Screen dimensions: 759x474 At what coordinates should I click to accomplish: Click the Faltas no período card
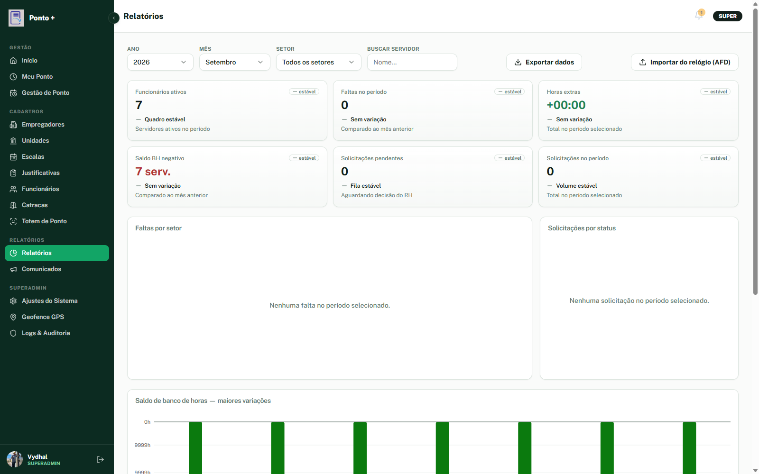(433, 110)
